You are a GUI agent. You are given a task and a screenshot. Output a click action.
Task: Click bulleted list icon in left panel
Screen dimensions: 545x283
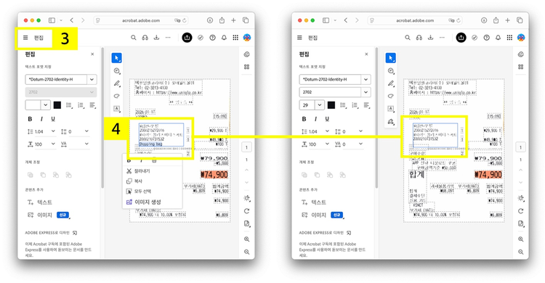click(69, 105)
